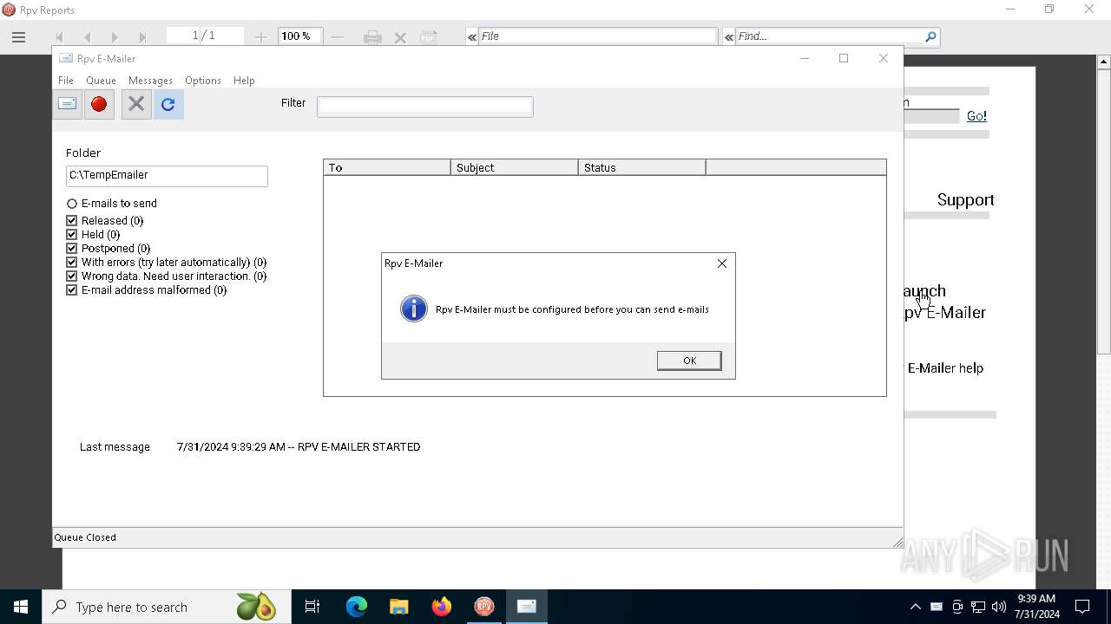
Task: Click the arrows left of File field
Action: pyautogui.click(x=471, y=36)
